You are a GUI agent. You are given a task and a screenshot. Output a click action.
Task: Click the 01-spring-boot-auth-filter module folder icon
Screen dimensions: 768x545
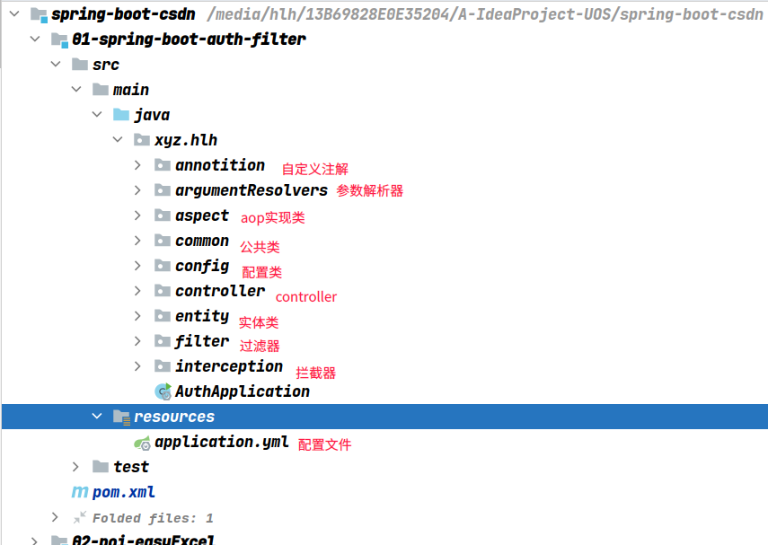tap(59, 40)
